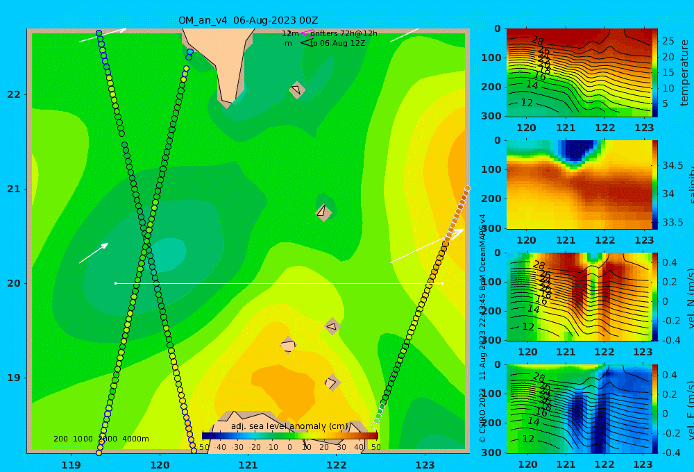The image size is (694, 472).
Task: Click latitude label 20 on main map
Action: [14, 283]
